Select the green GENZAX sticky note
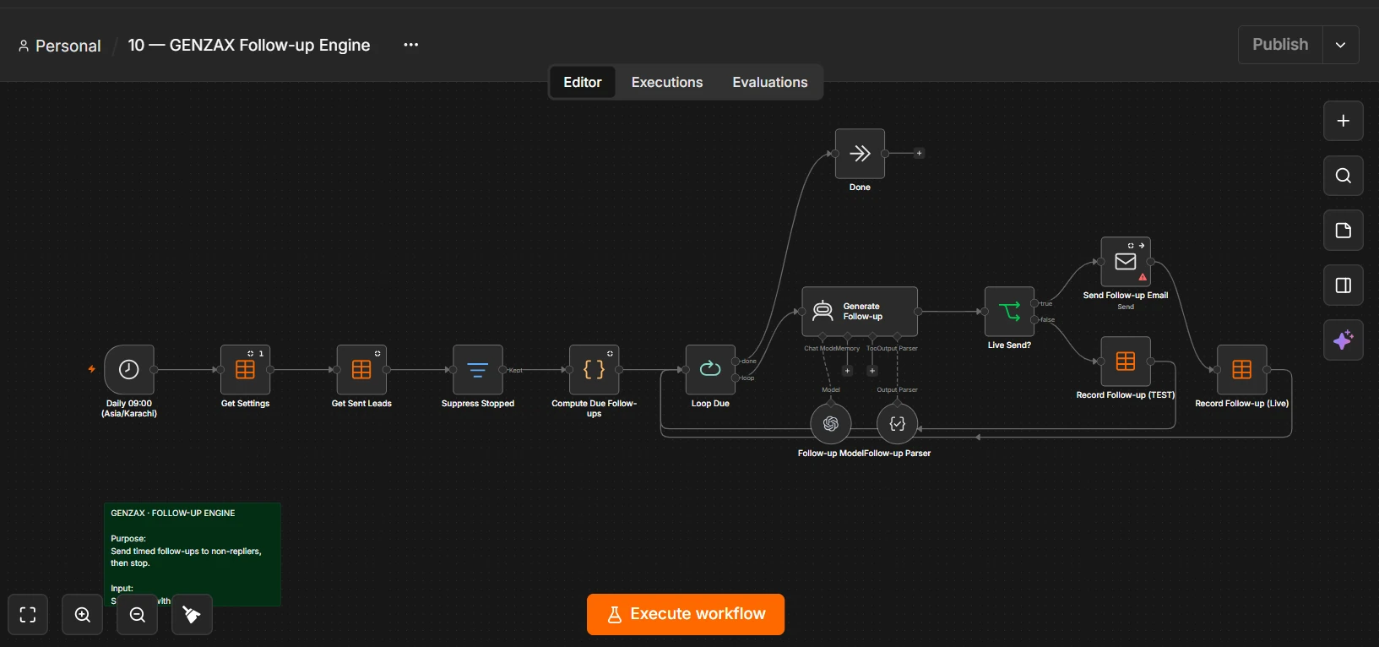The width and height of the screenshot is (1379, 647). point(193,554)
